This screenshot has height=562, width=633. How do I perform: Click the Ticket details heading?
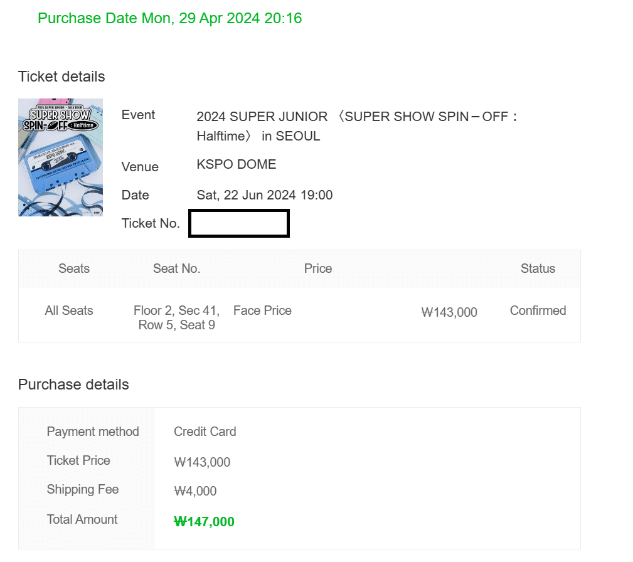coord(61,77)
